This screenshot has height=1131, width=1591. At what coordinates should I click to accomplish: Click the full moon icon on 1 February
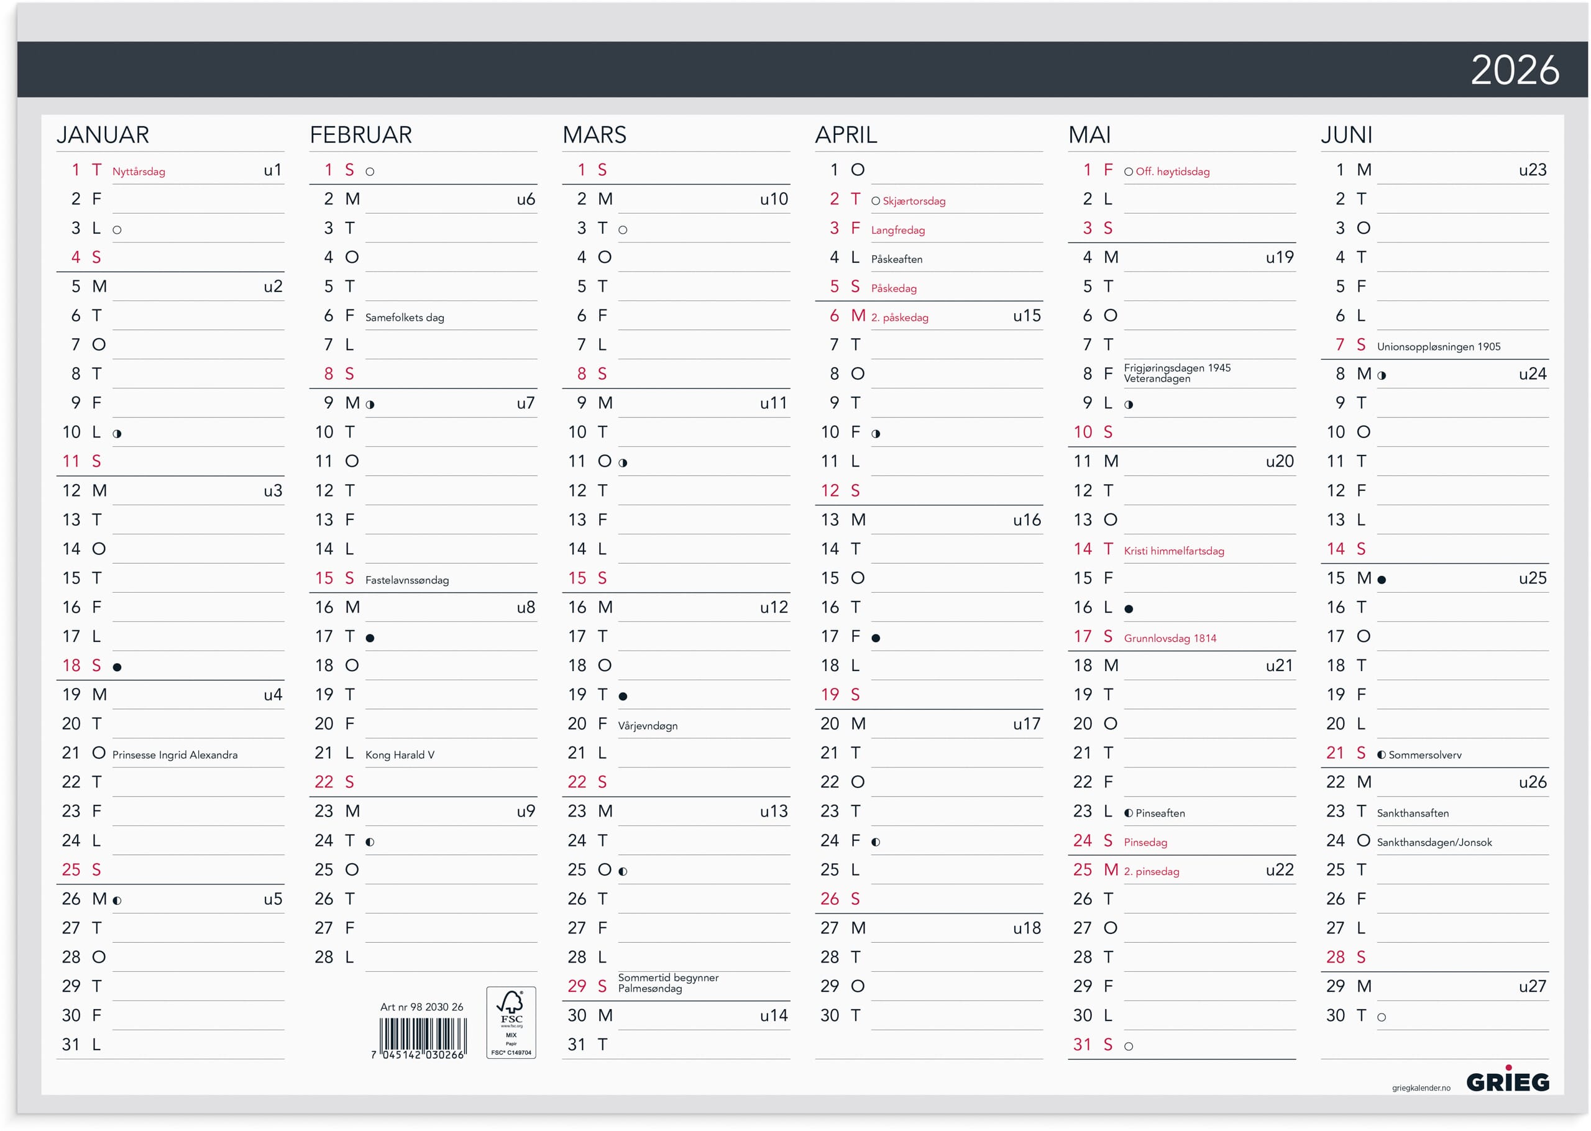point(370,172)
